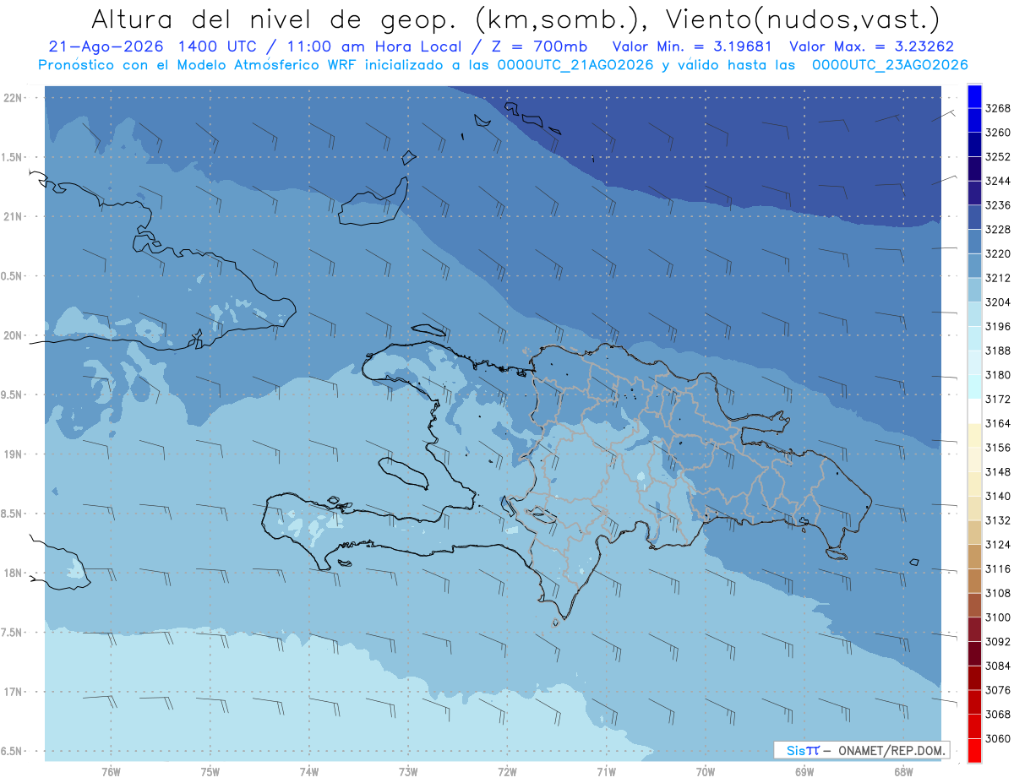1014x783 pixels.
Task: Click the 72W longitude label
Action: click(507, 771)
